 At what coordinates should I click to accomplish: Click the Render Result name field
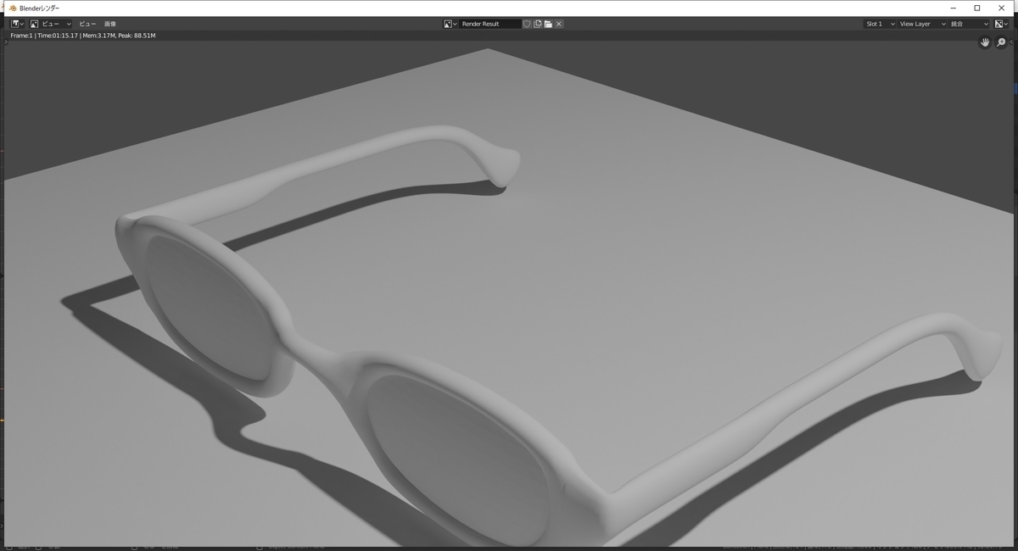tap(490, 24)
